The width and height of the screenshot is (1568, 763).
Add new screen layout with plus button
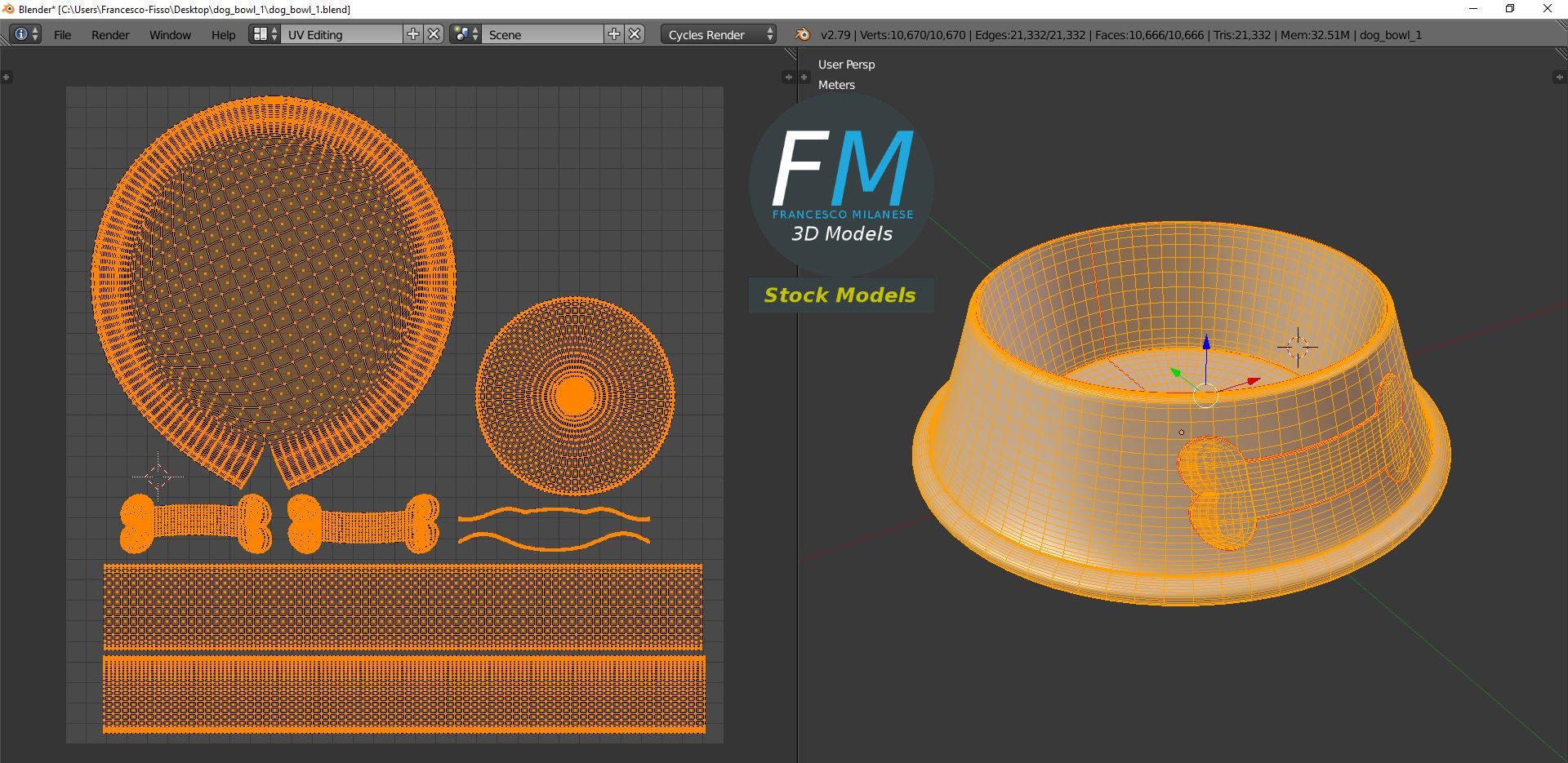[413, 34]
